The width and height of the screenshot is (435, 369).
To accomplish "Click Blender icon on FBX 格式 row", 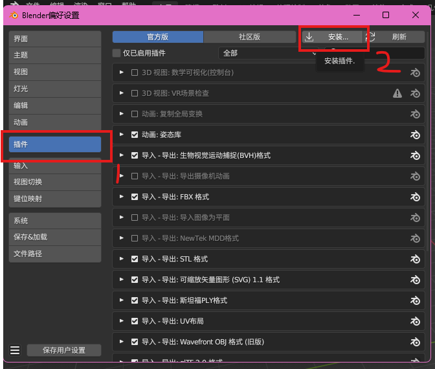I will 415,197.
